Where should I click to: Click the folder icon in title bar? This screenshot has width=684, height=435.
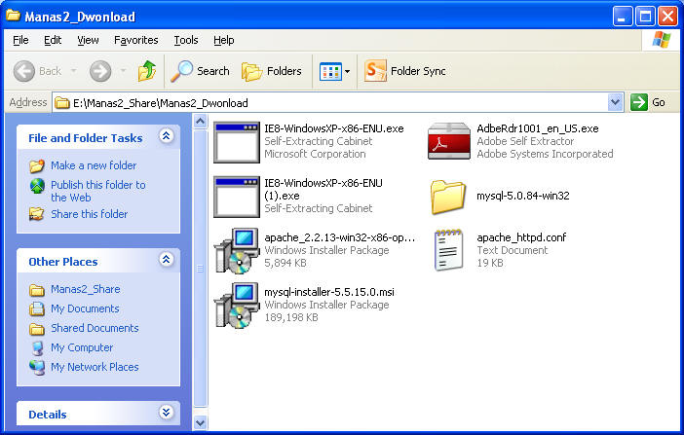click(13, 16)
